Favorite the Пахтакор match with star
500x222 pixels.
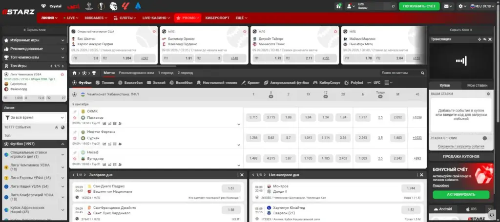pyautogui.click(x=75, y=118)
